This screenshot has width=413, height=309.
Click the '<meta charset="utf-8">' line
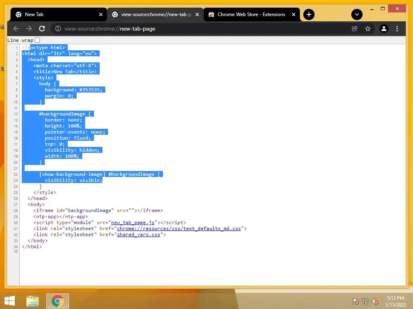(x=65, y=66)
